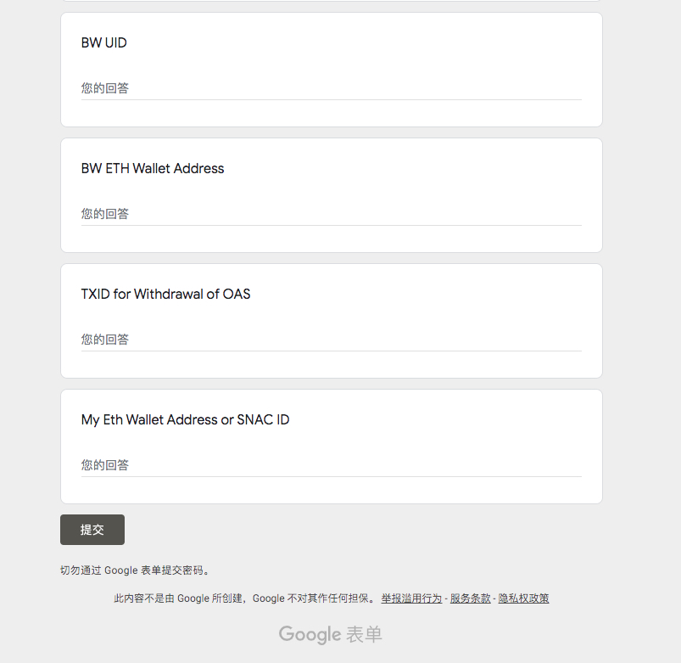Open the 隐私权政策 link

click(x=523, y=598)
